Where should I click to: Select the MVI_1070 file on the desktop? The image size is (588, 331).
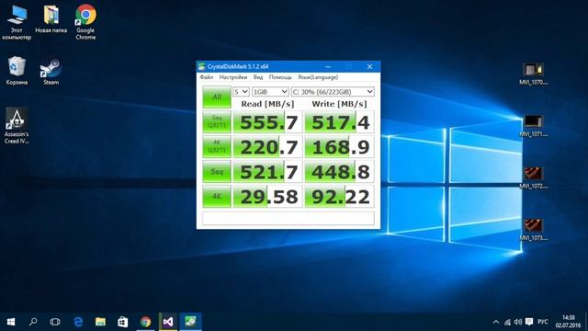tap(533, 74)
